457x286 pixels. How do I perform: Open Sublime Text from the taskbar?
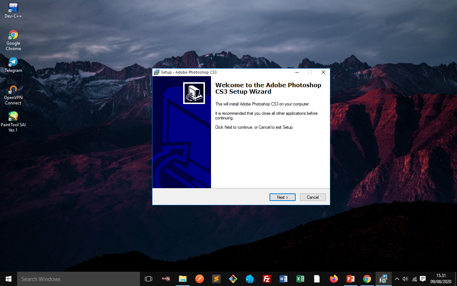click(216, 279)
